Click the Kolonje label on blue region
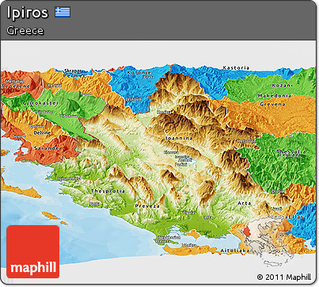 (139, 72)
